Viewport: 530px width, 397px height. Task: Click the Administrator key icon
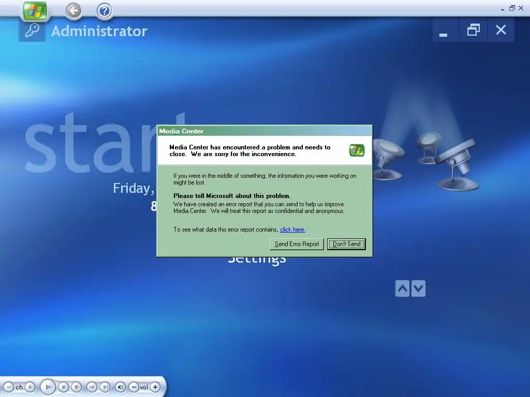tap(32, 31)
